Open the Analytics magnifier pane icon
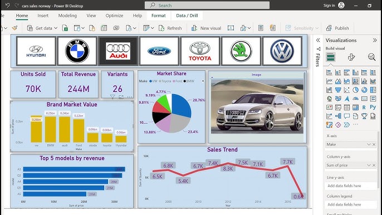 (x=371, y=57)
